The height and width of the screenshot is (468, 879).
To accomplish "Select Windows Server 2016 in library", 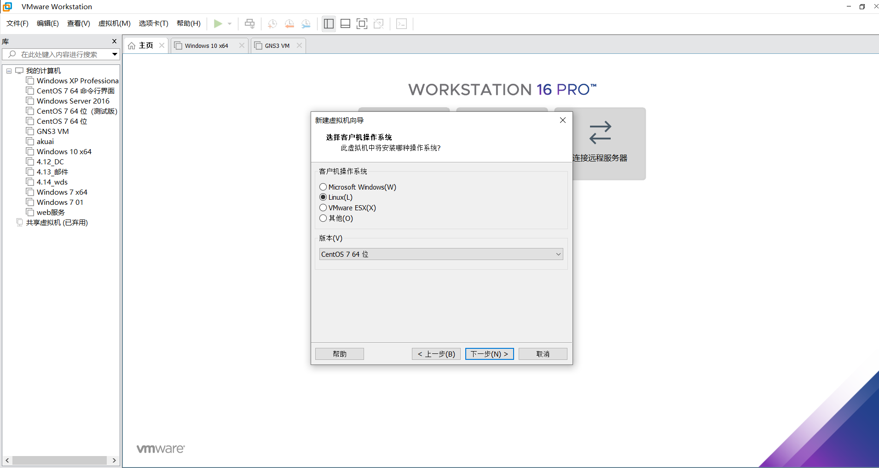I will click(68, 101).
